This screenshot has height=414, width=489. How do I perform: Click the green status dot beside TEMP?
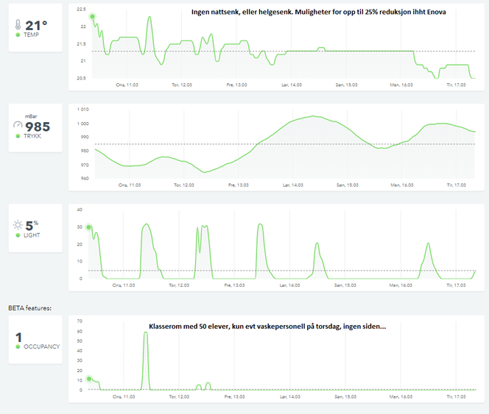point(18,35)
